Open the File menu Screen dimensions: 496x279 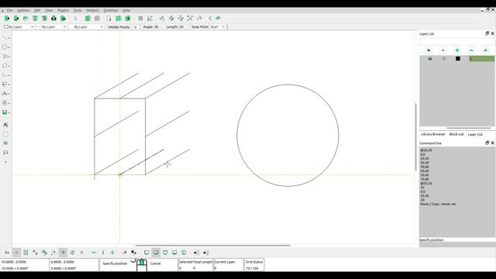click(10, 10)
